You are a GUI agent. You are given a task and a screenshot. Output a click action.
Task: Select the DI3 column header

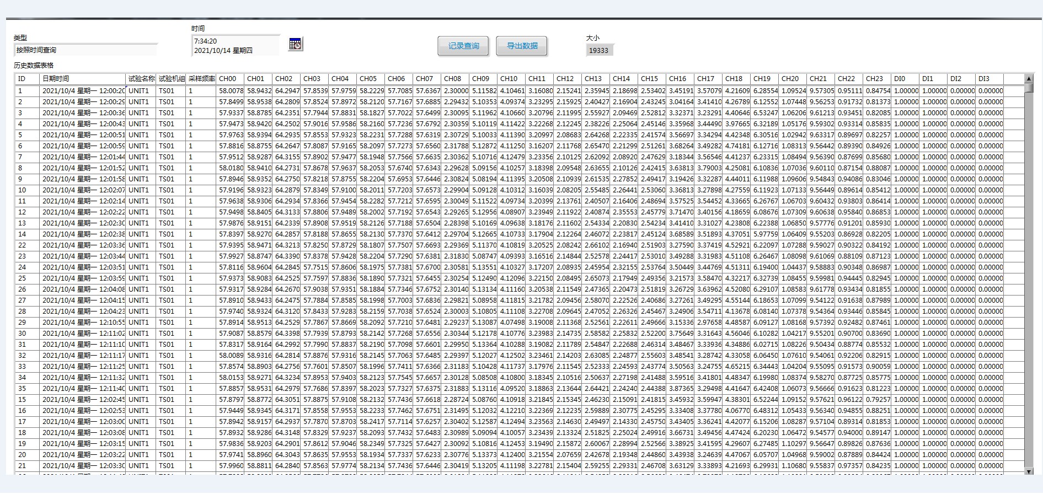[x=989, y=79]
